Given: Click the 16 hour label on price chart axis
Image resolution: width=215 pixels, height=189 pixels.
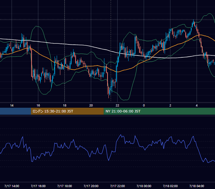Looking at the screenshot, I should (38, 106).
